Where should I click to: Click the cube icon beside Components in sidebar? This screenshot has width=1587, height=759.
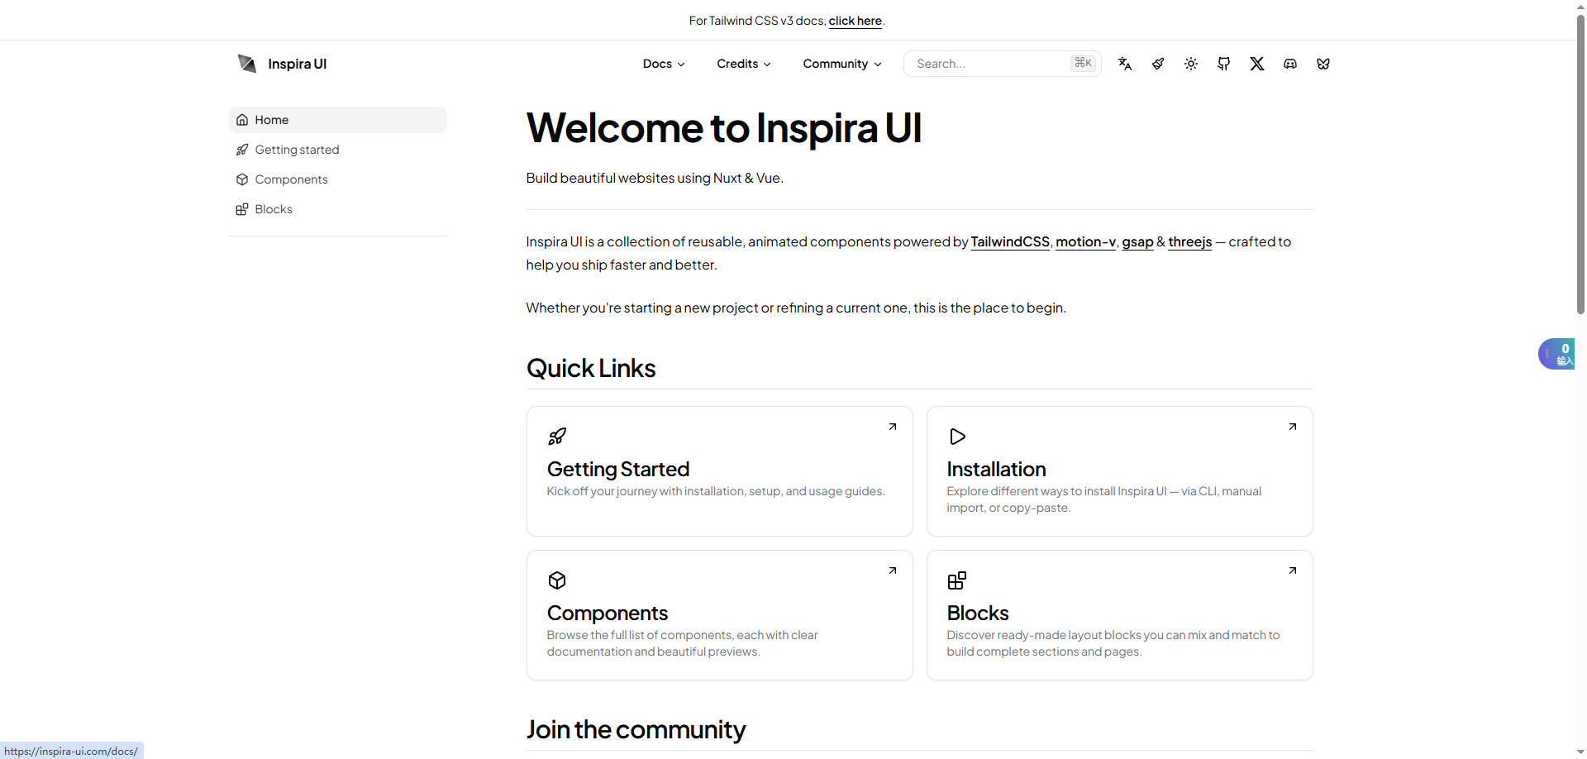tap(242, 179)
